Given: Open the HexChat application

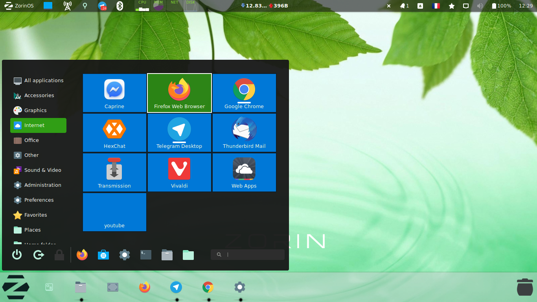Looking at the screenshot, I should click(114, 133).
